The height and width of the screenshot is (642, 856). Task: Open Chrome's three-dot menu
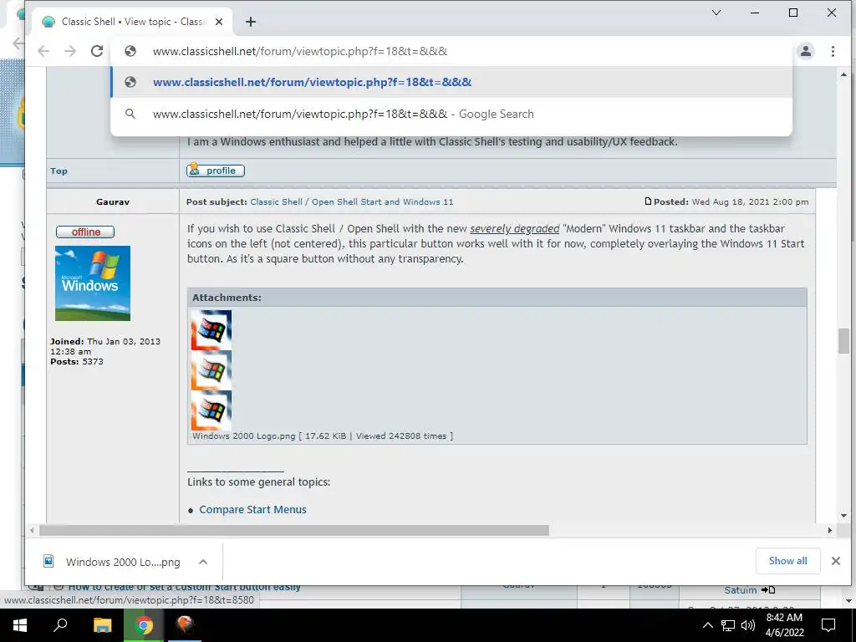pyautogui.click(x=833, y=51)
